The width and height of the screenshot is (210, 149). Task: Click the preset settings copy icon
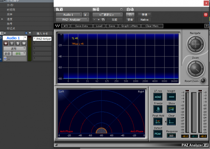[103, 20]
